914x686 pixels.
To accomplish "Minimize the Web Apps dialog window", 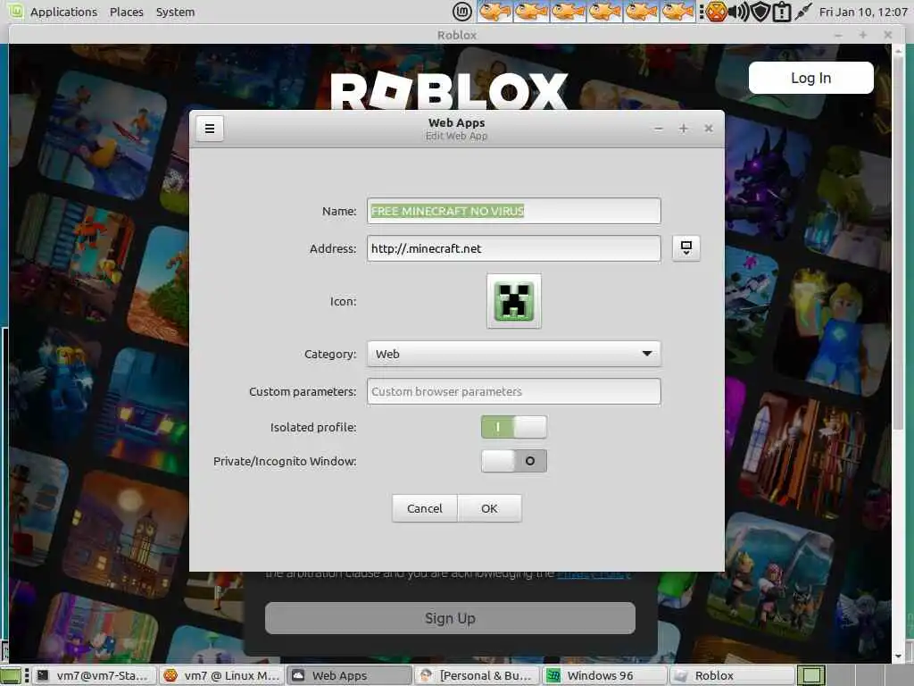I will click(x=658, y=129).
